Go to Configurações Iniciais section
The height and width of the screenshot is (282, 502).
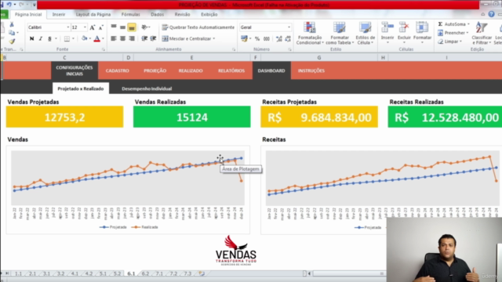coord(75,70)
